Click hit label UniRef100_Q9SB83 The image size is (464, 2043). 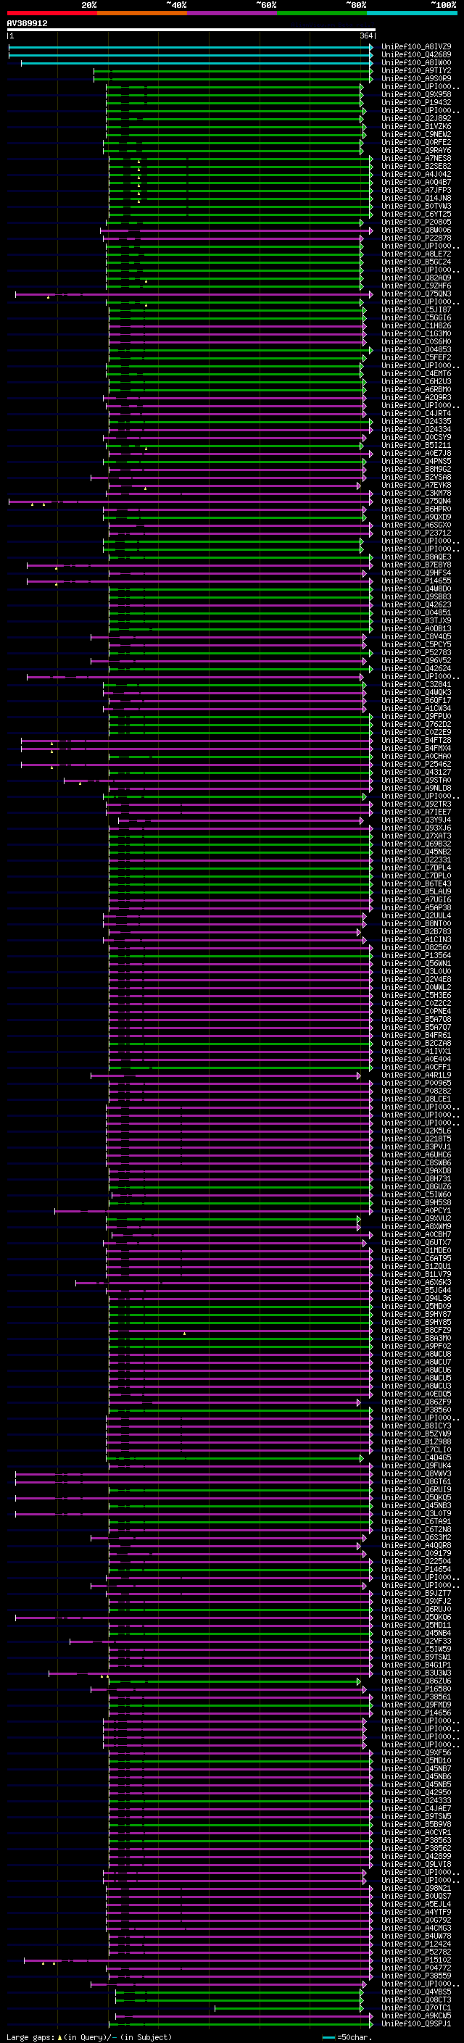point(416,596)
